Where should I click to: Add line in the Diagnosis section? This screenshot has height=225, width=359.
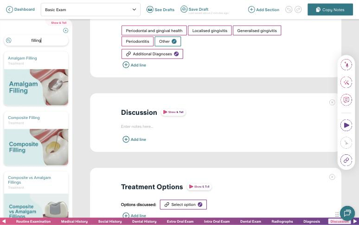(x=135, y=65)
